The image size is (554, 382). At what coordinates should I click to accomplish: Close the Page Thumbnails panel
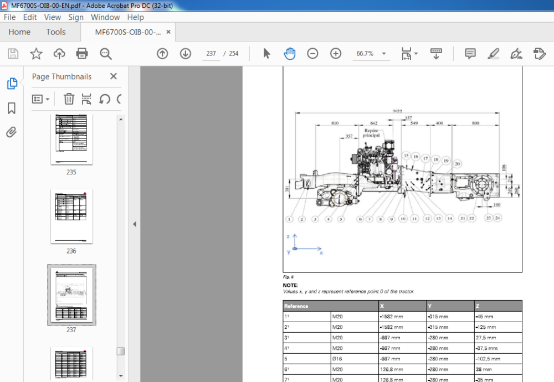point(114,76)
